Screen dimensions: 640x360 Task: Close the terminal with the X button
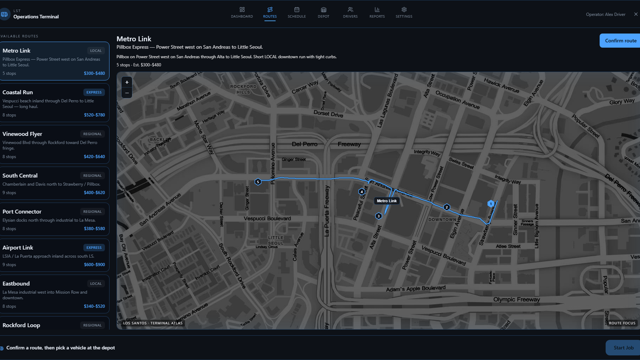click(x=636, y=14)
